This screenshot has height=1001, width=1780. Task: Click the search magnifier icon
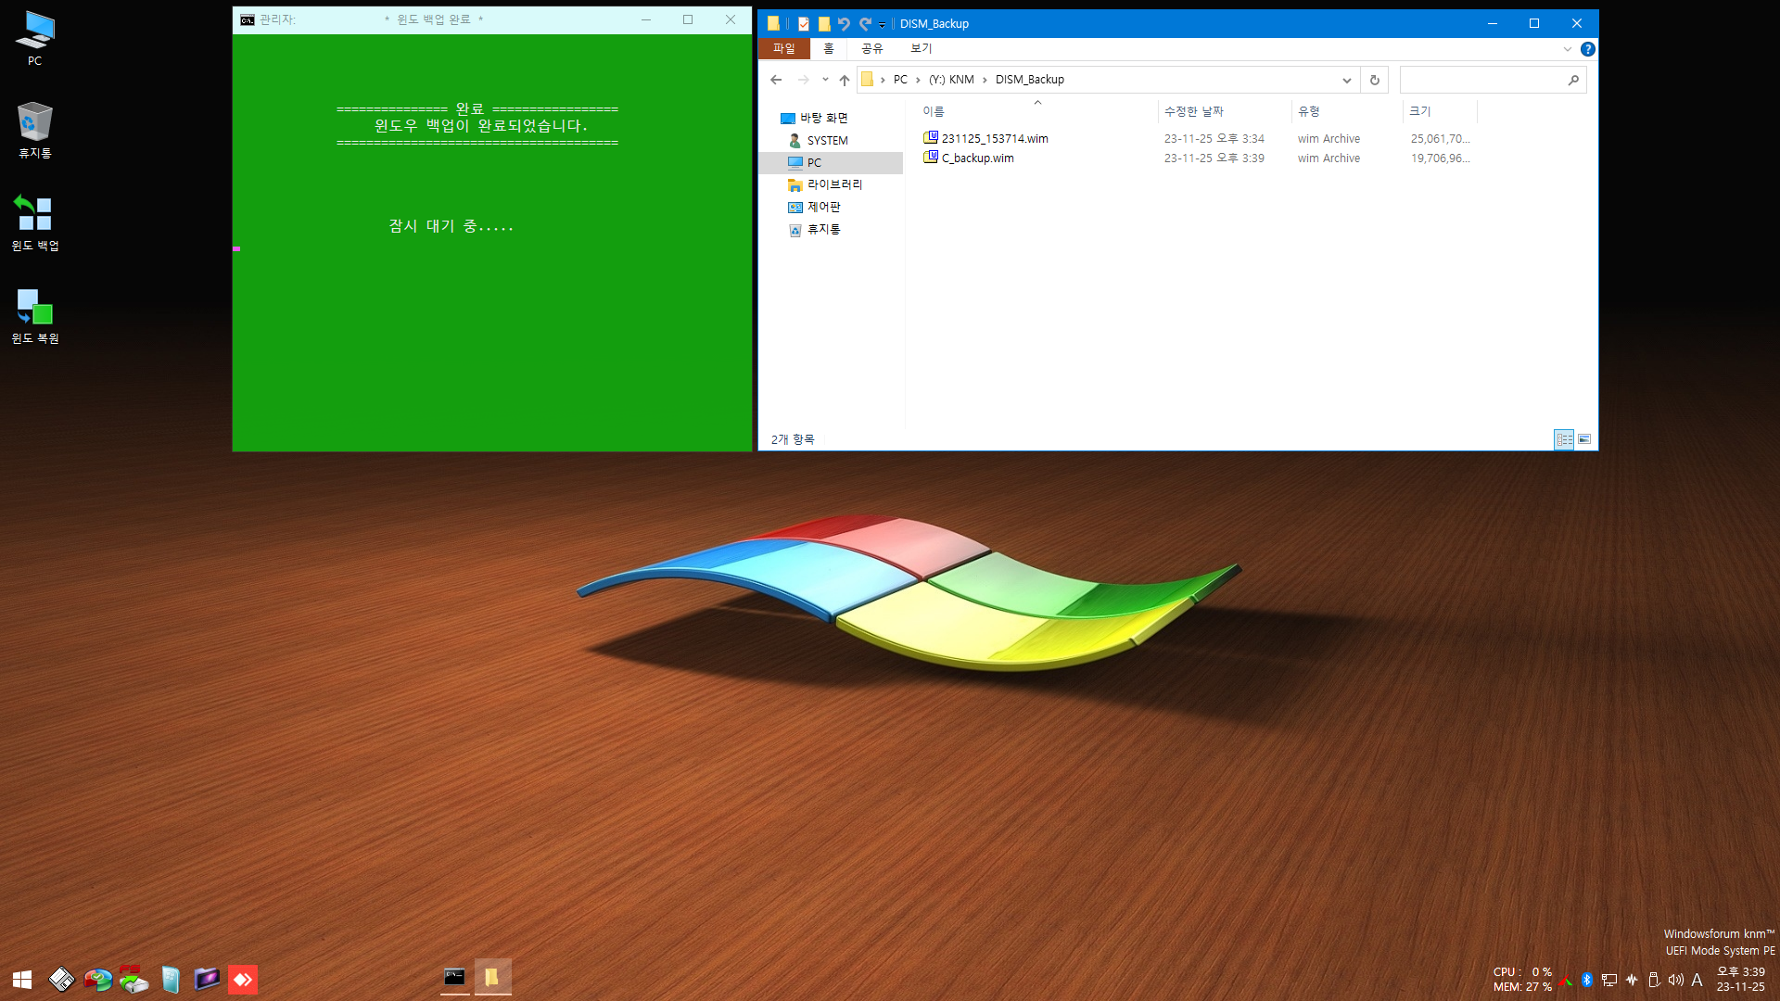click(1573, 80)
